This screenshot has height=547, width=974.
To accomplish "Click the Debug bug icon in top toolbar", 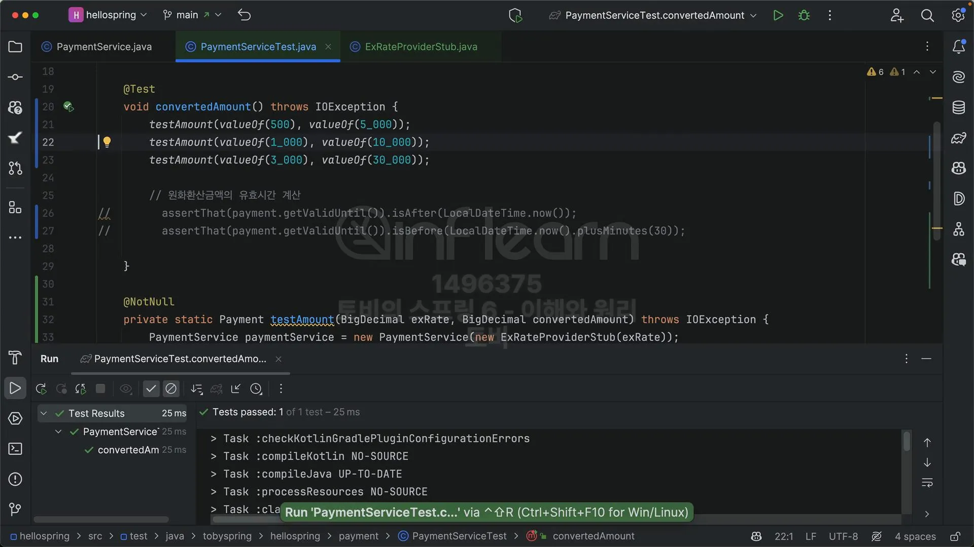I will tap(804, 15).
